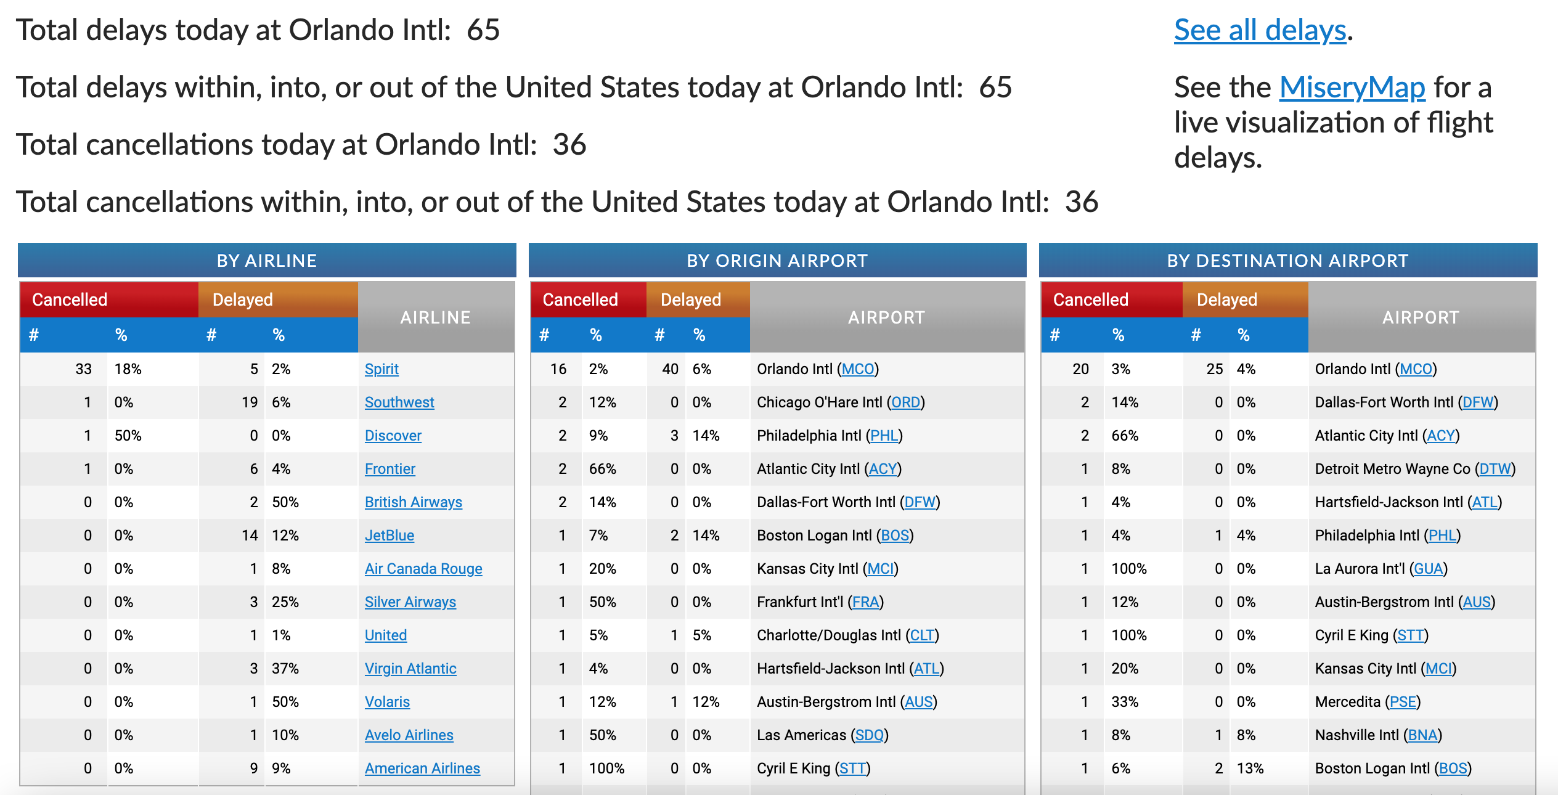Click the GUA La Aurora link
The image size is (1558, 795).
tap(1428, 569)
